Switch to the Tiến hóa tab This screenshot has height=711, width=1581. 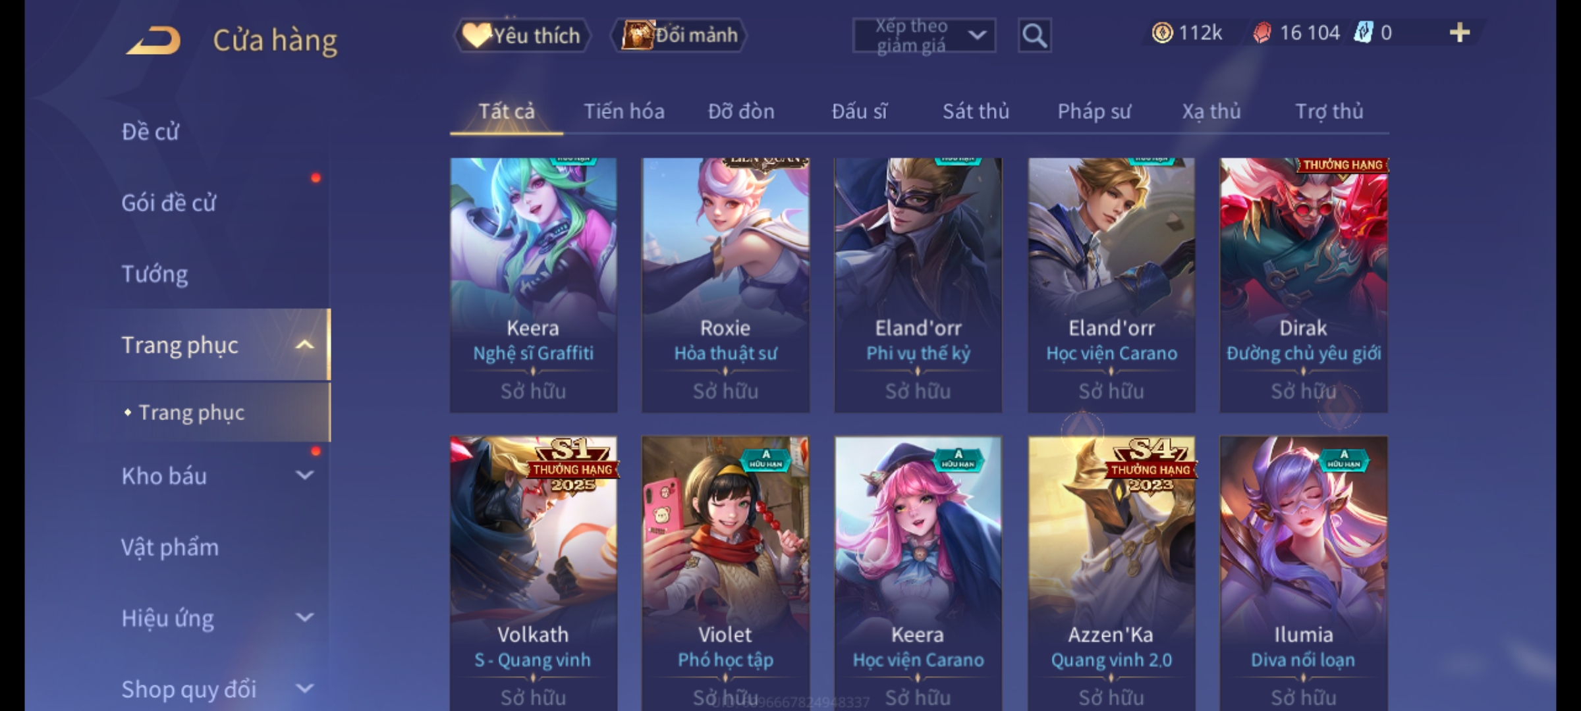[624, 112]
